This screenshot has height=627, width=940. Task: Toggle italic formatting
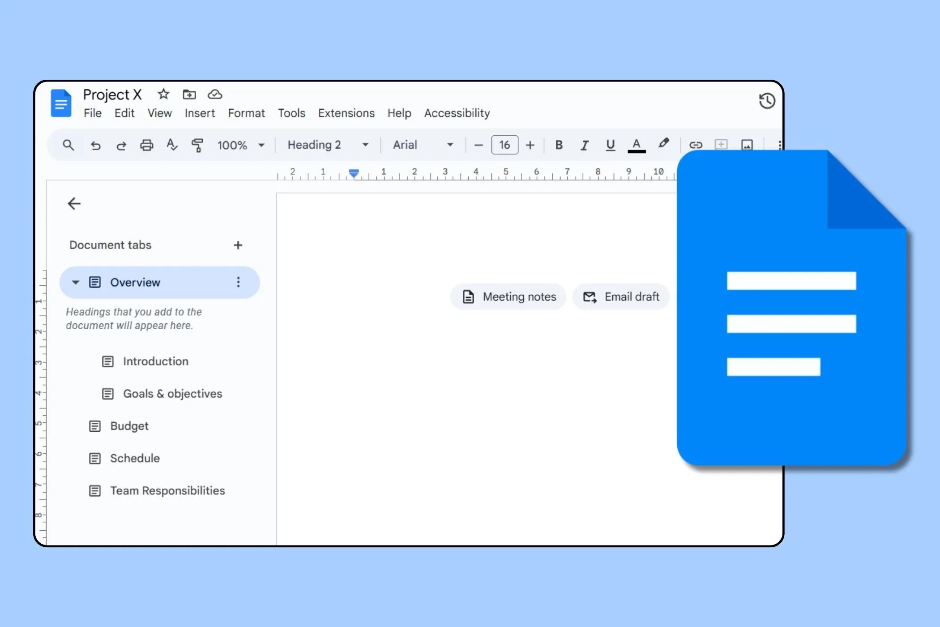point(584,145)
